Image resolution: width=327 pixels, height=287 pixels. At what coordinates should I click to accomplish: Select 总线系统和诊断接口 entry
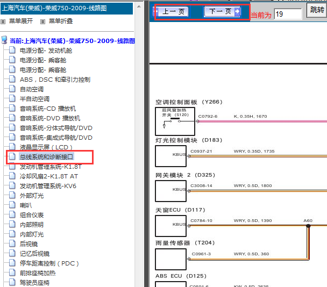tap(46, 157)
